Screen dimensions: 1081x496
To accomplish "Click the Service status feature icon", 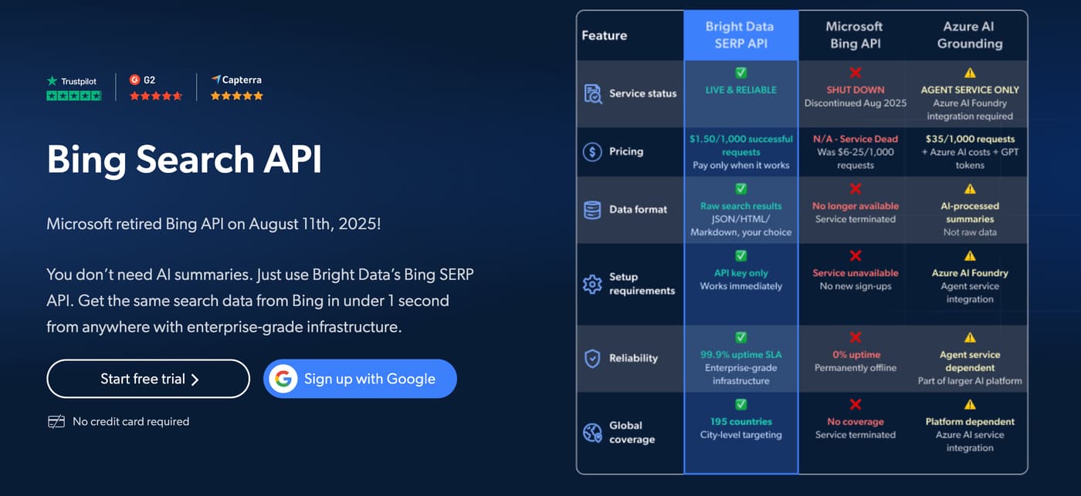I will click(592, 94).
